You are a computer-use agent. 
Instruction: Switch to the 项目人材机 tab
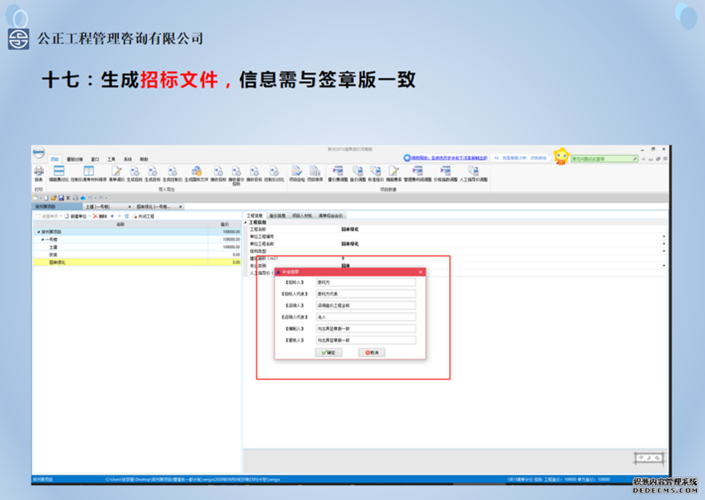click(x=302, y=216)
